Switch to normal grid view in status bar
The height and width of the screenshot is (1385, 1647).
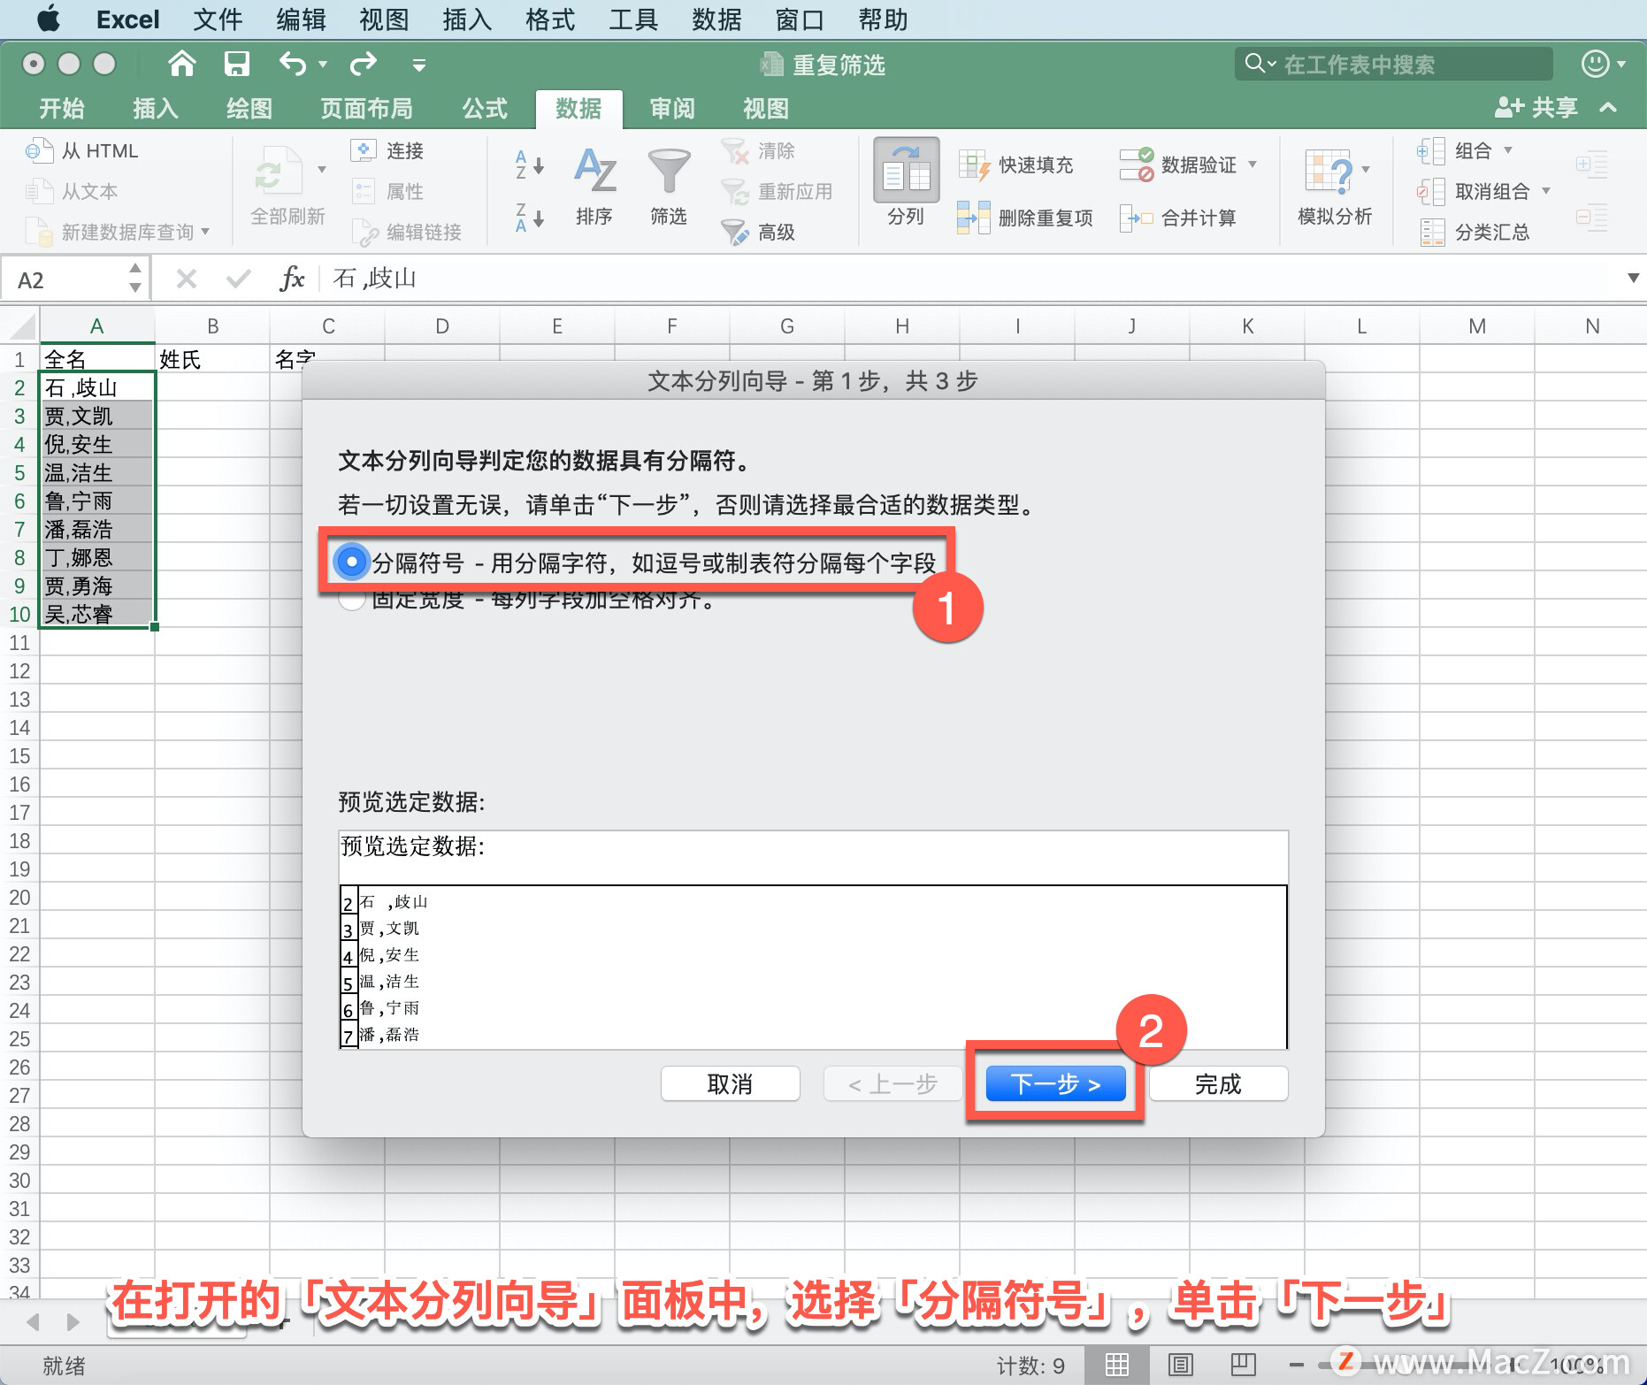1117,1365
